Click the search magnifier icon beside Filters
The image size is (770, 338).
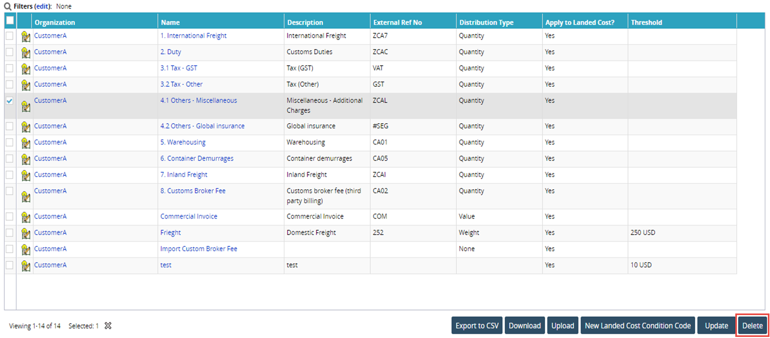[8, 6]
